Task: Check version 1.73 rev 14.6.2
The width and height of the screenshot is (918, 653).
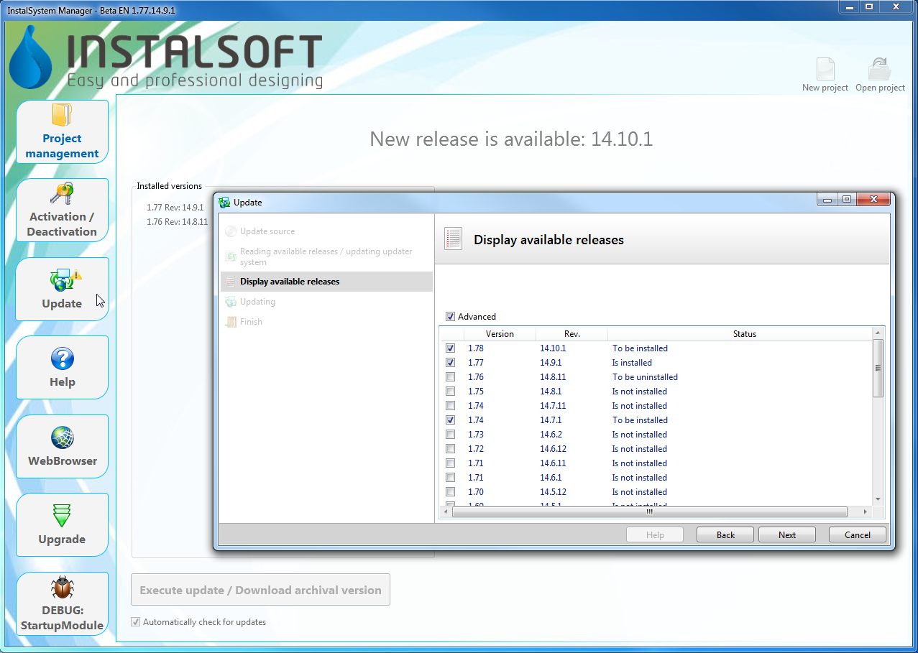Action: coord(450,435)
